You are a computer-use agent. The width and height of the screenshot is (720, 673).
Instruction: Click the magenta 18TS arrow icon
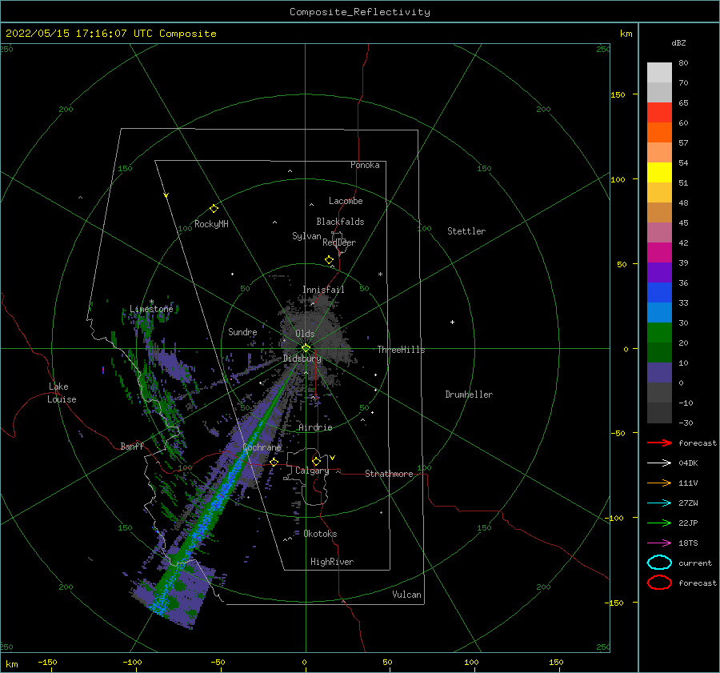click(x=659, y=543)
